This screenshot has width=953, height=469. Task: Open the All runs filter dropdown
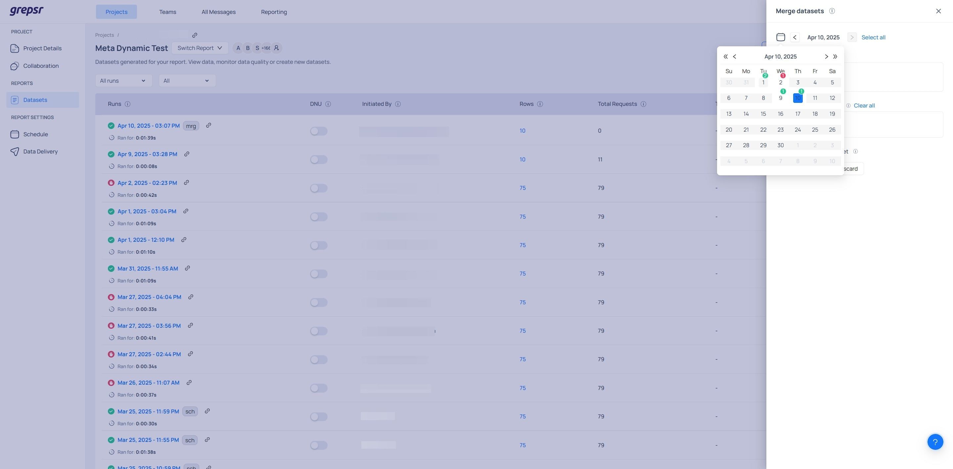[x=123, y=81]
